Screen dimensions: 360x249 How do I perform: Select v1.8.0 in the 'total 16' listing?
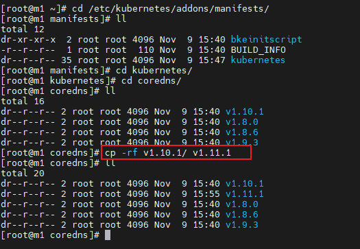[242, 122]
